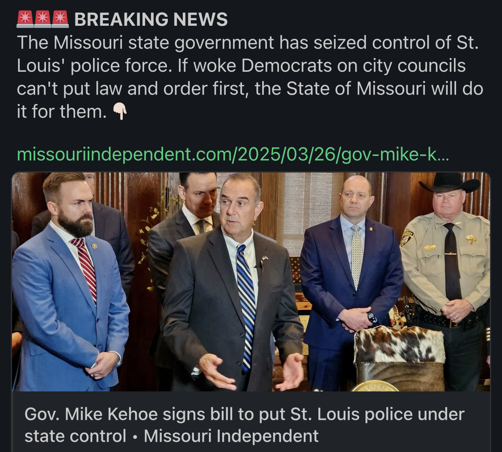Open the missouriindependent.com article link
The width and height of the screenshot is (502, 452).
(233, 154)
